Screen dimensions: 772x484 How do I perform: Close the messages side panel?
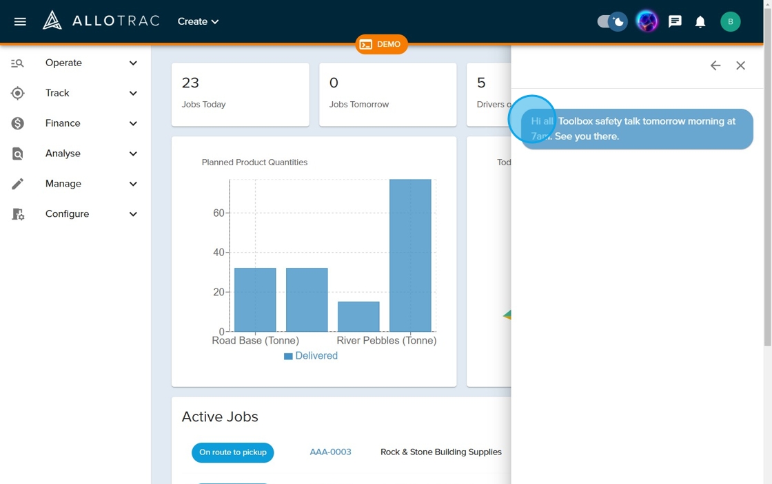click(740, 65)
